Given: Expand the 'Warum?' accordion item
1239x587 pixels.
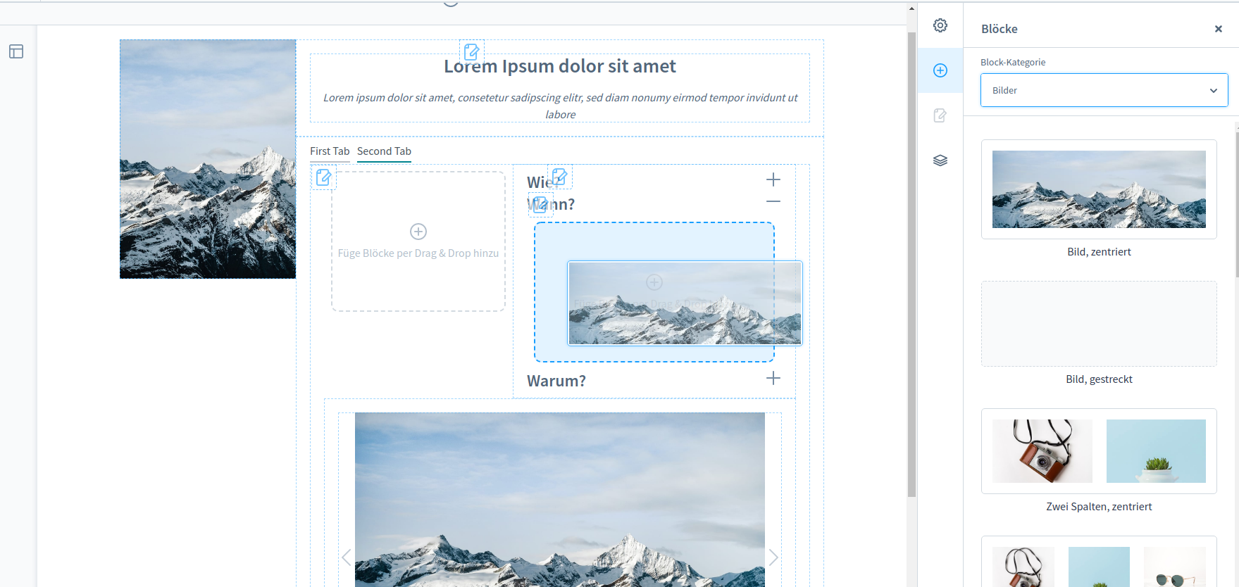Looking at the screenshot, I should 773,379.
